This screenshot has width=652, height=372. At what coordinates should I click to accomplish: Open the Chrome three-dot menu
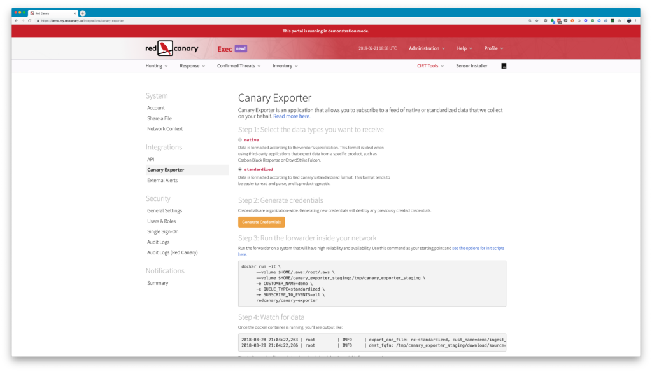637,20
